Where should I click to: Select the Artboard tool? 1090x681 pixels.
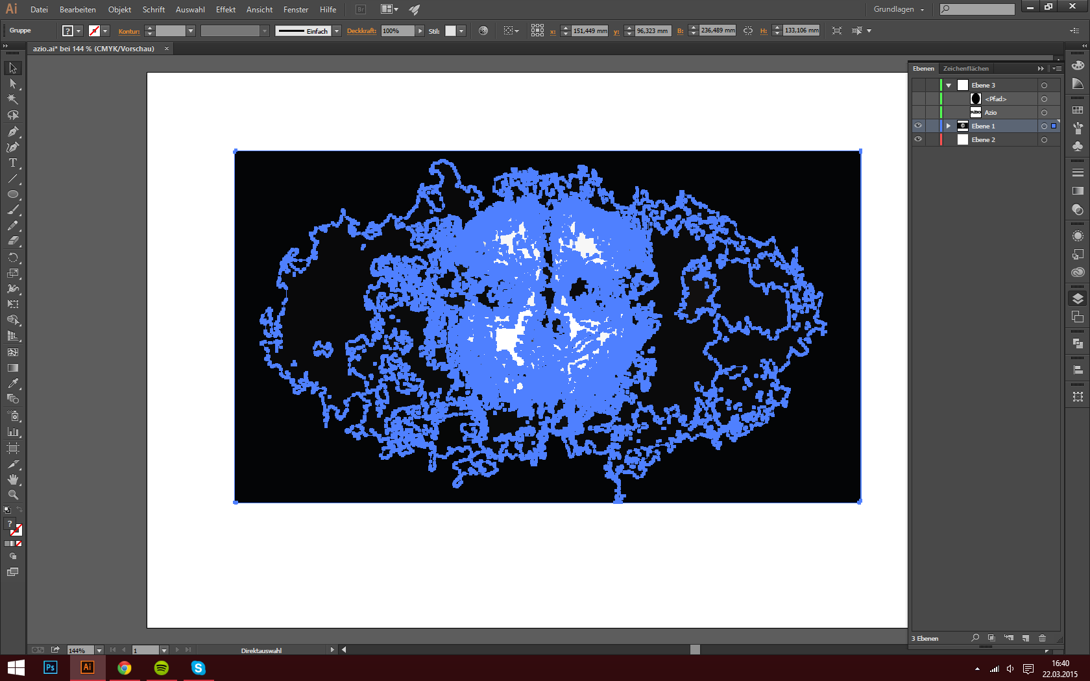(13, 448)
